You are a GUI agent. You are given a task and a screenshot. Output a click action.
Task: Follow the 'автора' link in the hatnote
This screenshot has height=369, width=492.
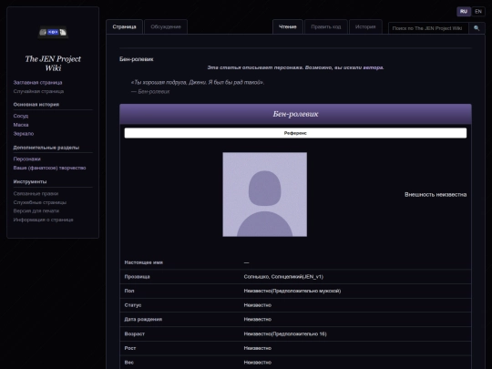point(373,67)
